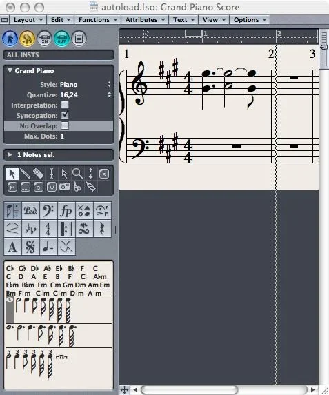Open the Functions menu
Screen dimensions: 329x395
tap(97, 20)
